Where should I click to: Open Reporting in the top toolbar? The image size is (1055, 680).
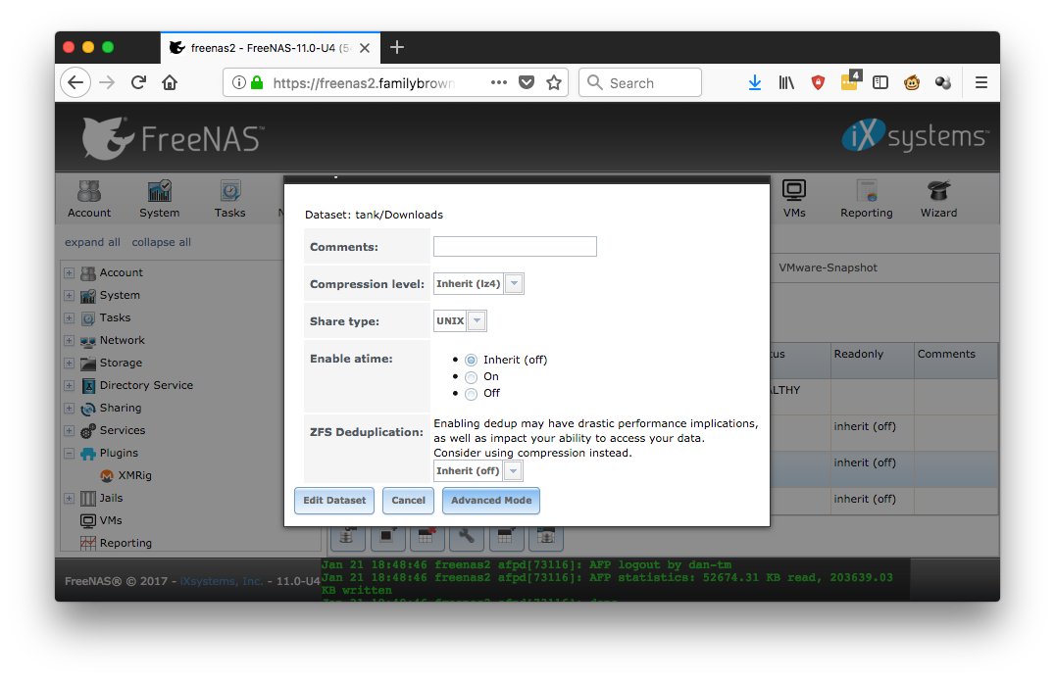pos(866,199)
